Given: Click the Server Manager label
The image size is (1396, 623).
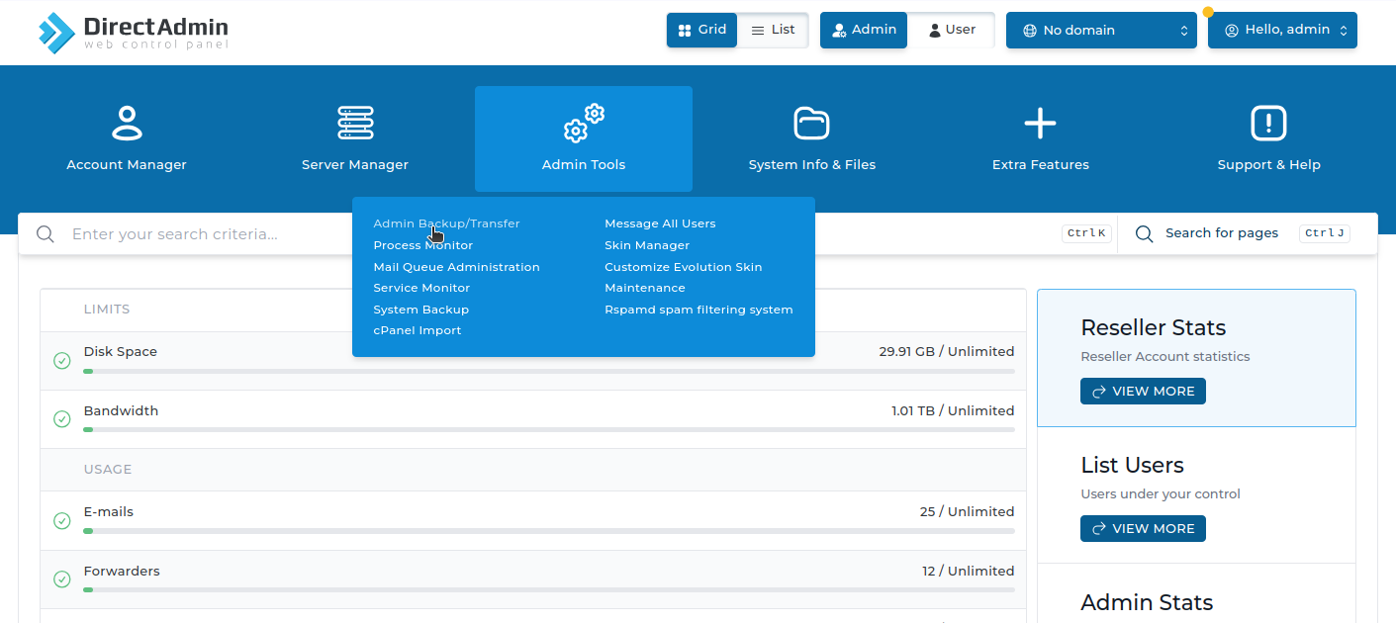Looking at the screenshot, I should [355, 165].
